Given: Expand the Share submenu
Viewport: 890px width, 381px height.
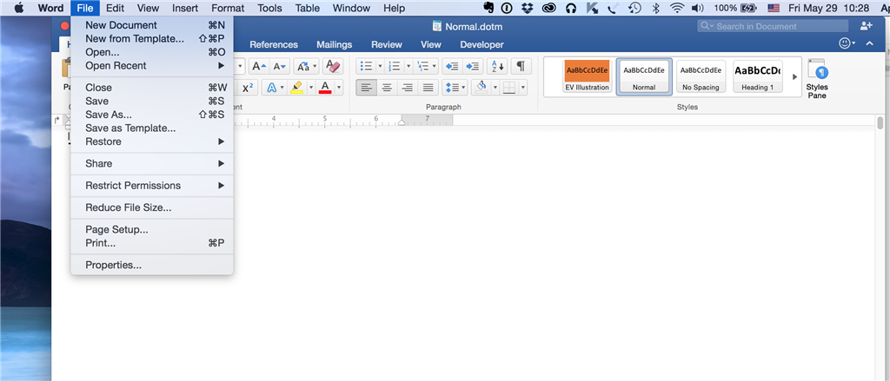Looking at the screenshot, I should pos(151,163).
